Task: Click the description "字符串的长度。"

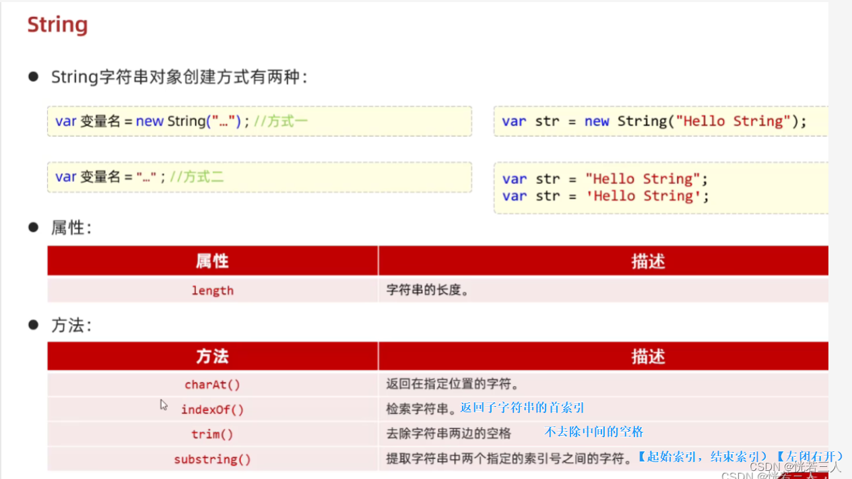Action: (427, 290)
